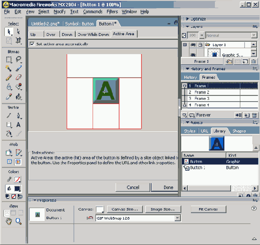Click the Done button
This screenshot has width=260, height=245.
[165, 187]
